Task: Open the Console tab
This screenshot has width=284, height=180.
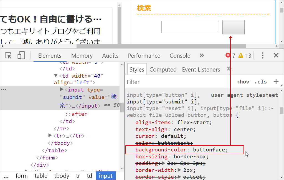Action: pos(180,55)
